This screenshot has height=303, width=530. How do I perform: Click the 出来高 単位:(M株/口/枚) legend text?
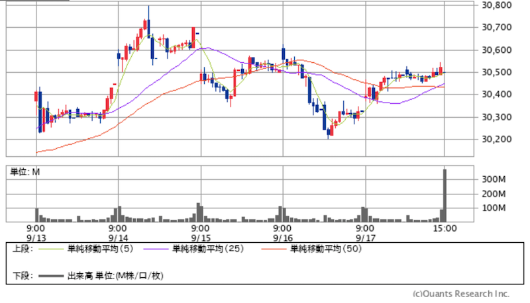click(115, 276)
